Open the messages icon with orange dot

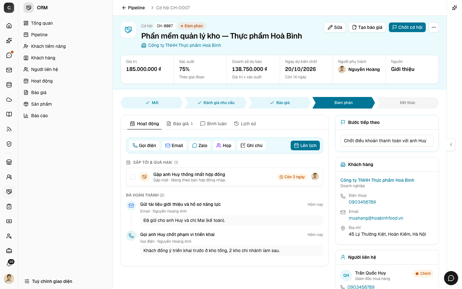(x=9, y=55)
